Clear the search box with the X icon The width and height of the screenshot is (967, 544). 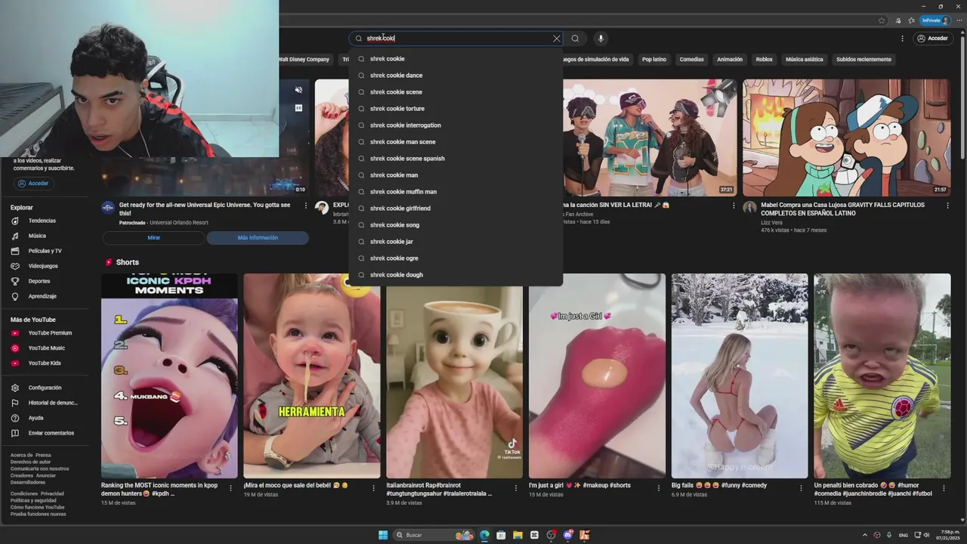point(557,39)
